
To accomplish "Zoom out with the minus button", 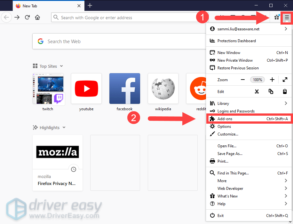I will point(243,80).
